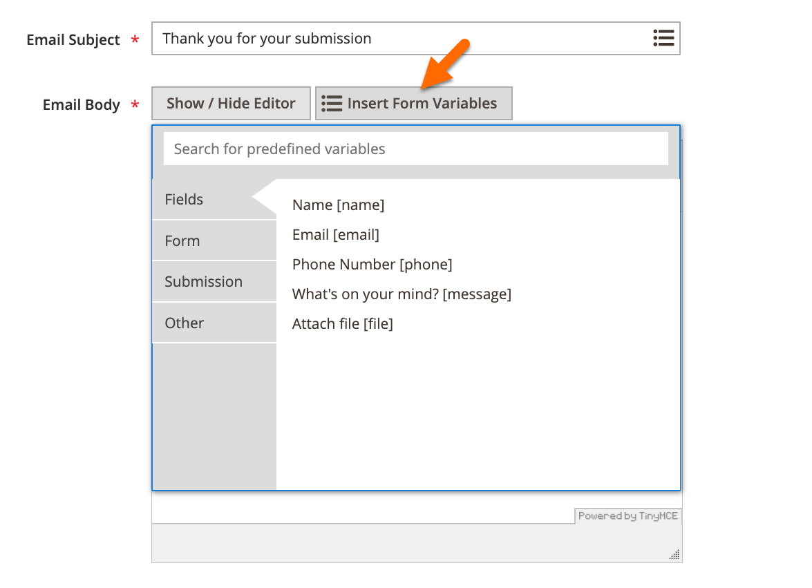The height and width of the screenshot is (588, 812).
Task: Focus the Search for predefined variables box
Action: [416, 149]
